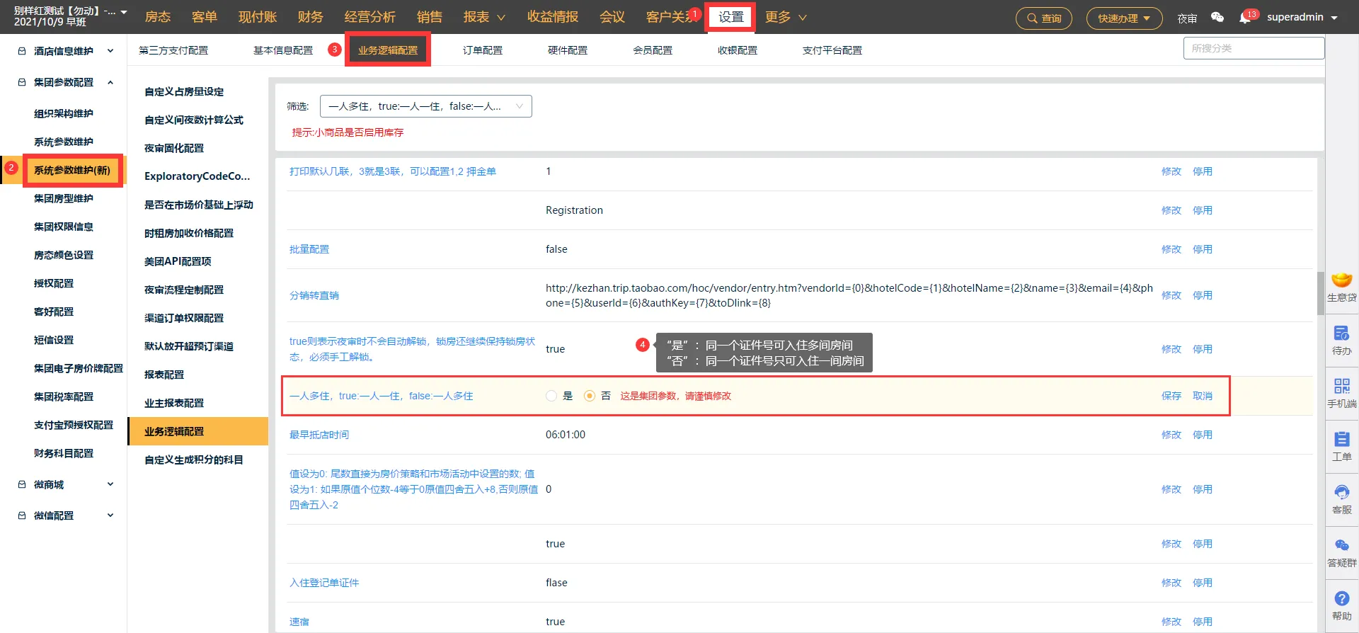Screen dimensions: 1359x633
Task: Click the 生意贷 sidebar icon
Action: 1341,287
